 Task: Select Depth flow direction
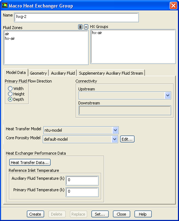[10, 99]
